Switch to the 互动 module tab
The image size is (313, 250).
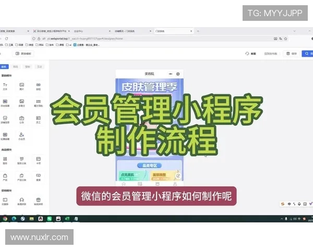[x=40, y=67]
